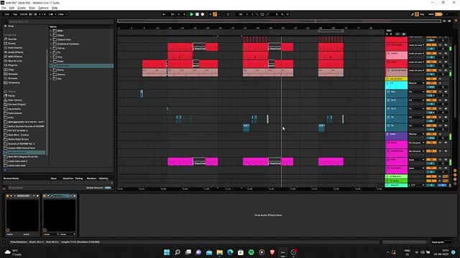Open User Library in Places
This screenshot has width=460, height=258.
click(15, 100)
